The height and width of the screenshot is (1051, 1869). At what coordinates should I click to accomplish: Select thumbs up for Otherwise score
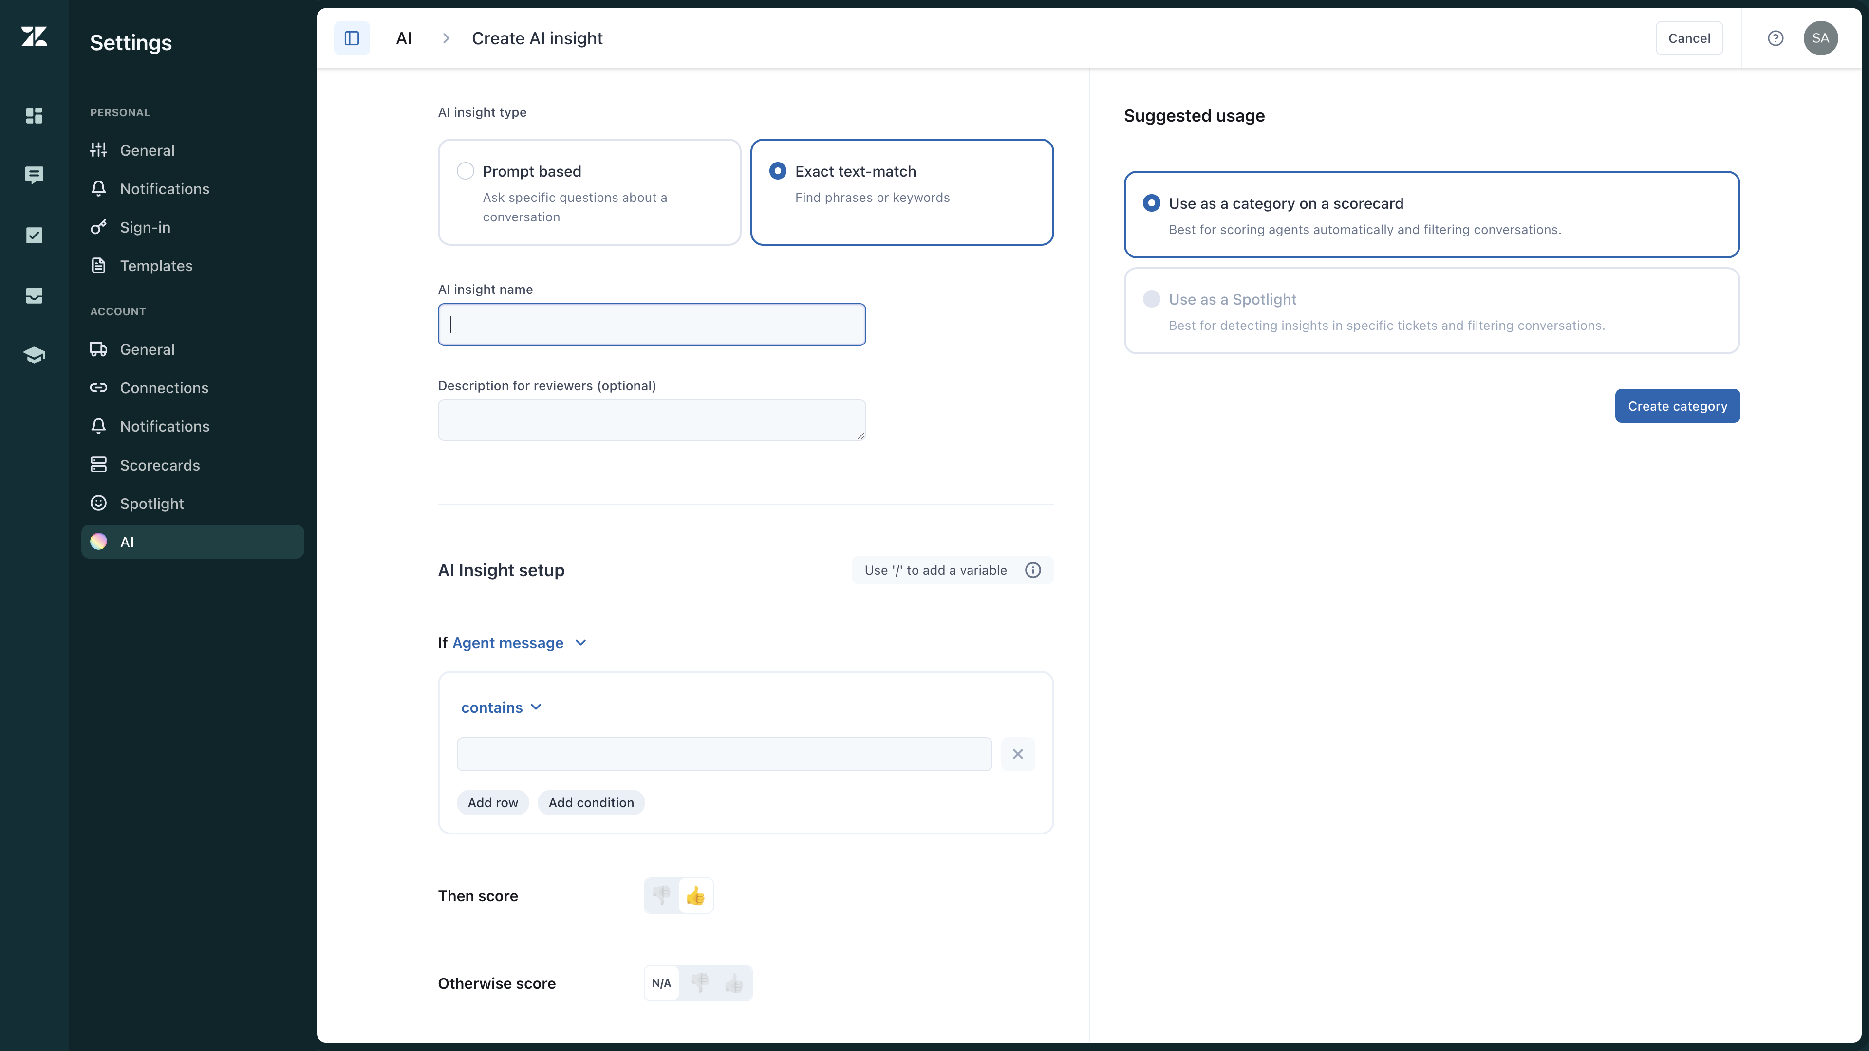[734, 983]
